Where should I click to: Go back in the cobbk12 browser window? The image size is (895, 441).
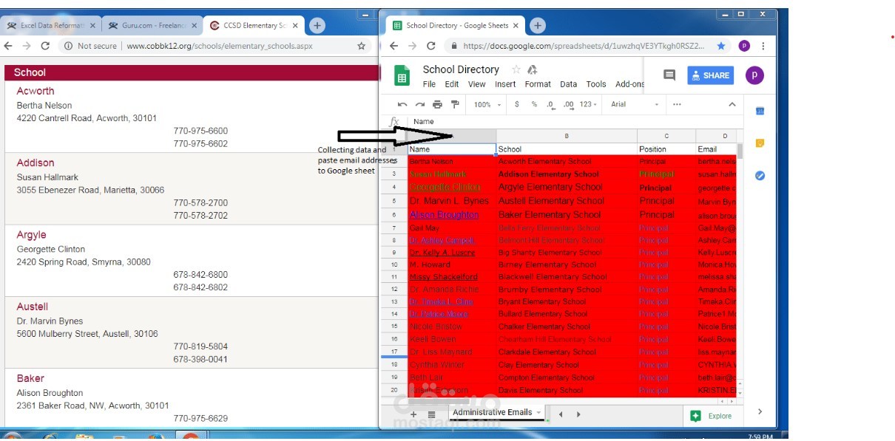[x=8, y=46]
